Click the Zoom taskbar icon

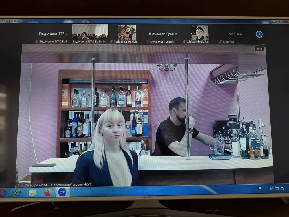tap(62, 192)
